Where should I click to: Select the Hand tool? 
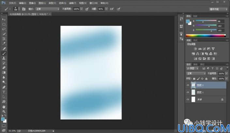(4, 107)
